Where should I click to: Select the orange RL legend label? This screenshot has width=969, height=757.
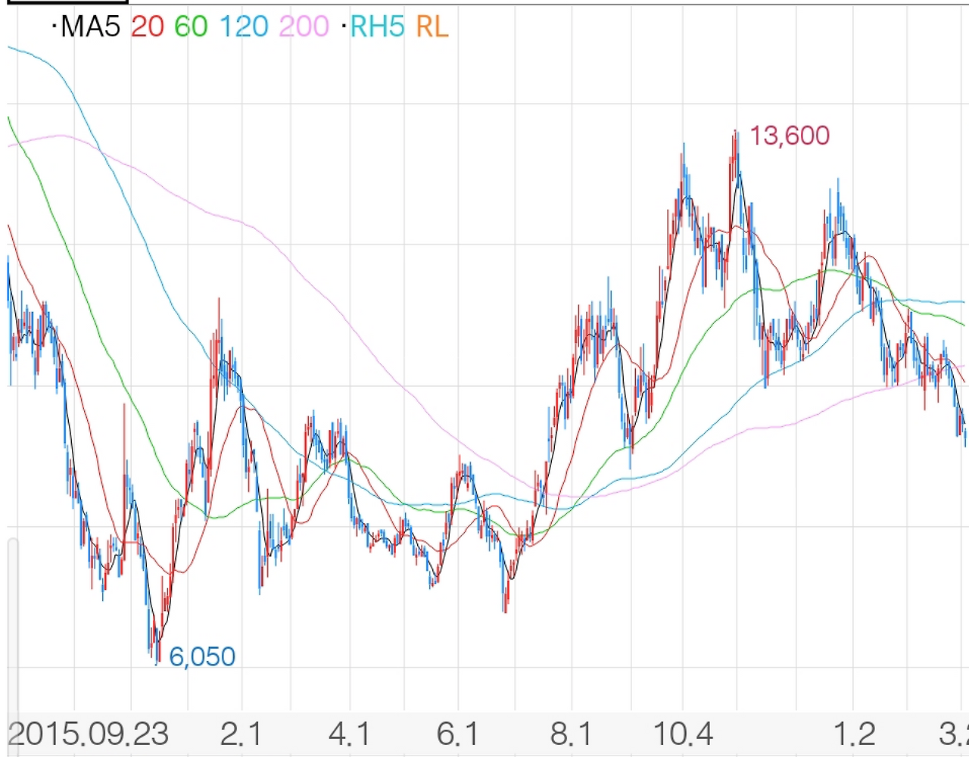point(432,26)
